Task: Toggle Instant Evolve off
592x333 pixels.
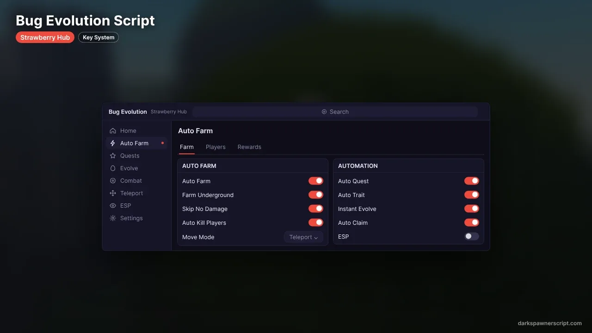Action: 472,209
